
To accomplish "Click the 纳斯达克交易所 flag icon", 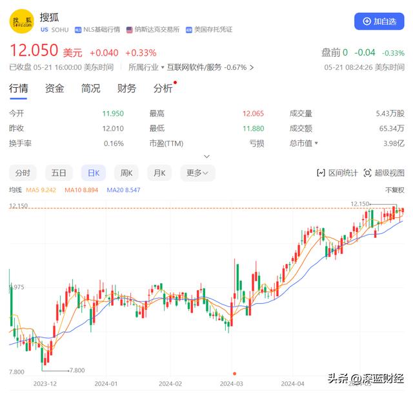I will [129, 30].
